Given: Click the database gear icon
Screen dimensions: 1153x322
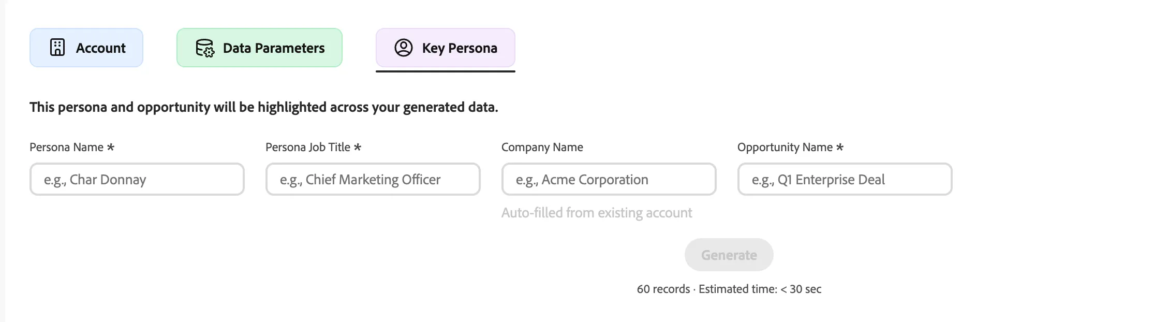Looking at the screenshot, I should click(x=205, y=48).
